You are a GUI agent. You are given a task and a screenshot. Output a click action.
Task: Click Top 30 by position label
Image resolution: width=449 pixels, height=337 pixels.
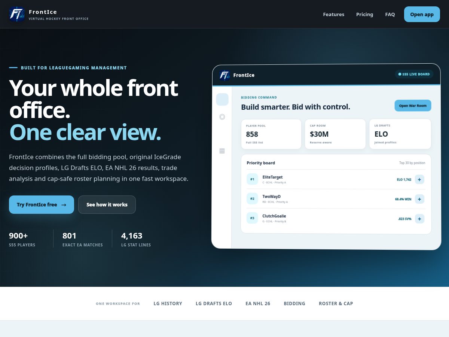(x=412, y=163)
